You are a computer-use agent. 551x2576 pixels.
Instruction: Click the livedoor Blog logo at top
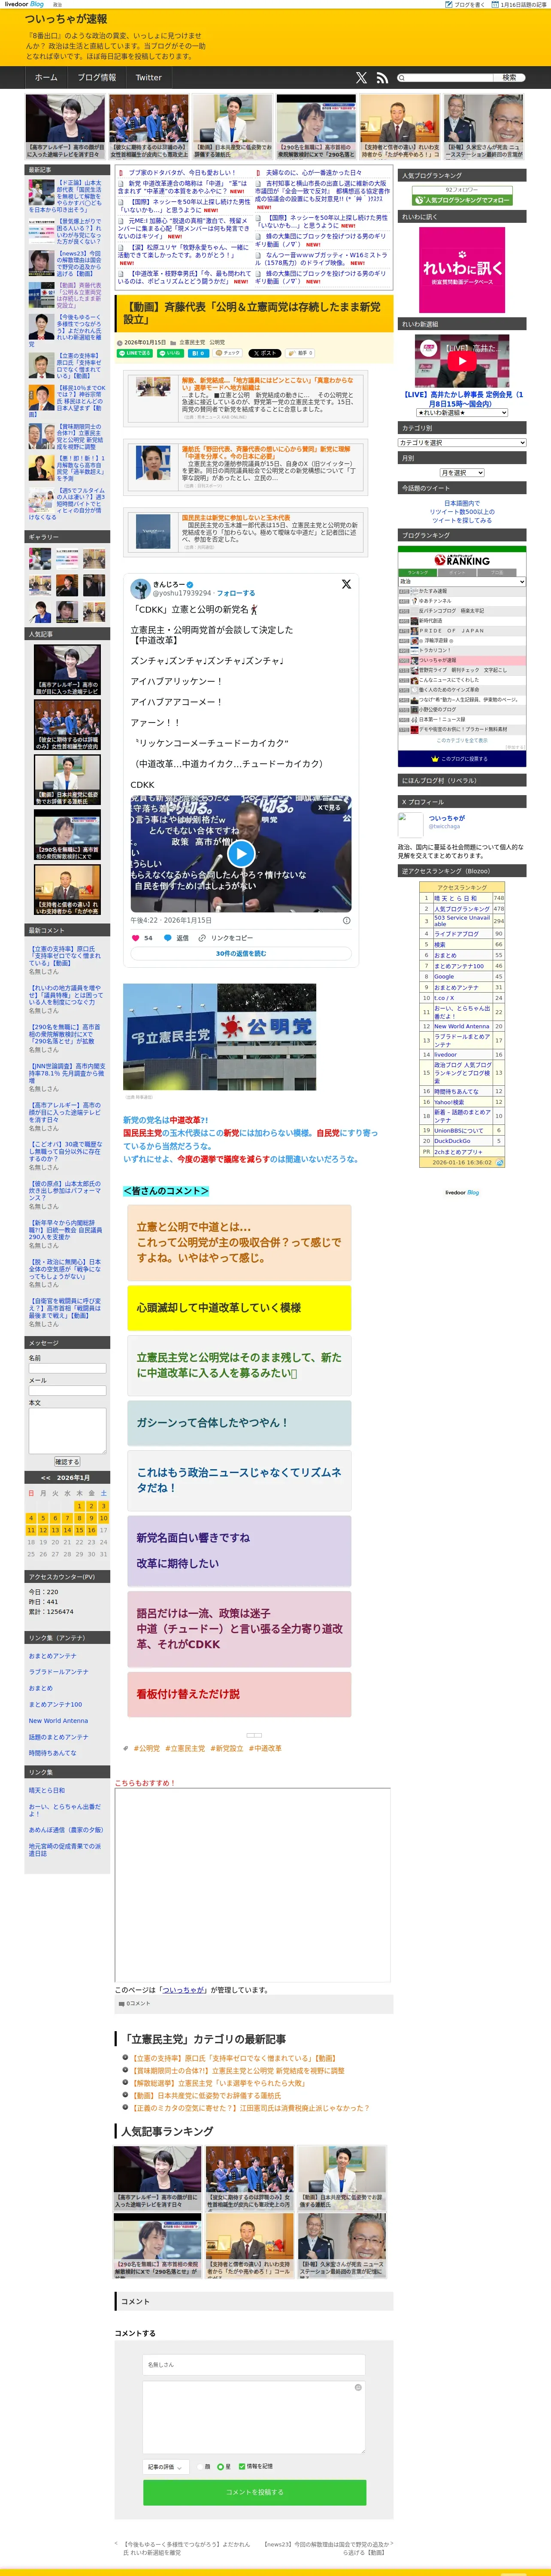25,4
